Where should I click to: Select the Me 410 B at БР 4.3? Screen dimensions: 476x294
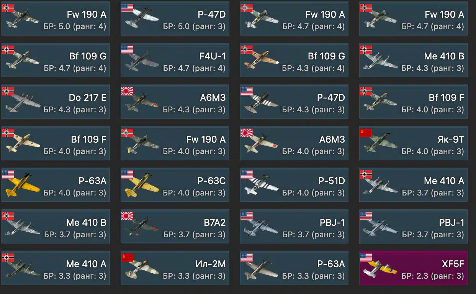coord(413,60)
